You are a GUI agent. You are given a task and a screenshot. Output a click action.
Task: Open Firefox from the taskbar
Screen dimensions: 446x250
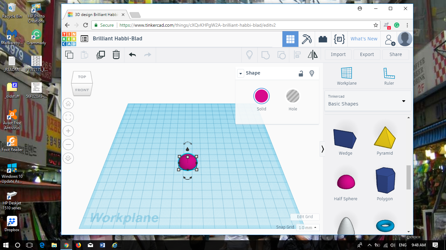[78, 245]
